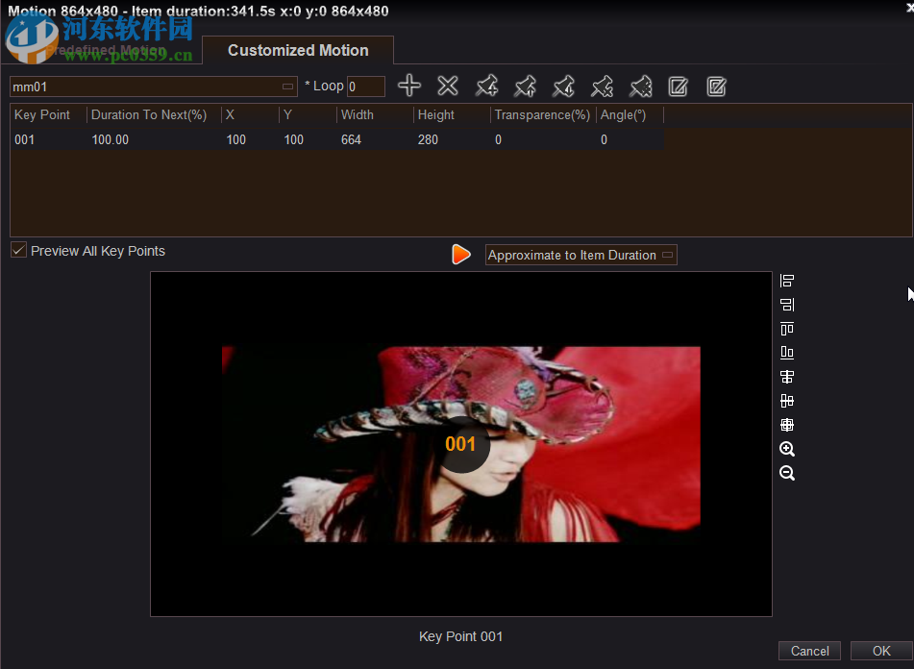Screen dimensions: 914x669
Task: Delete the selected key point
Action: coord(447,86)
